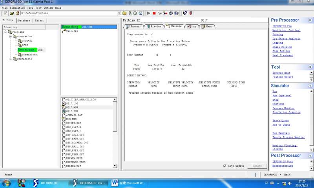
Task: Open the 0817.LOG file
Action: (70, 103)
